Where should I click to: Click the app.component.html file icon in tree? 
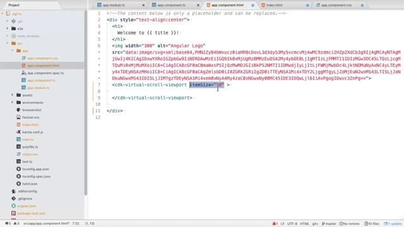23,66
